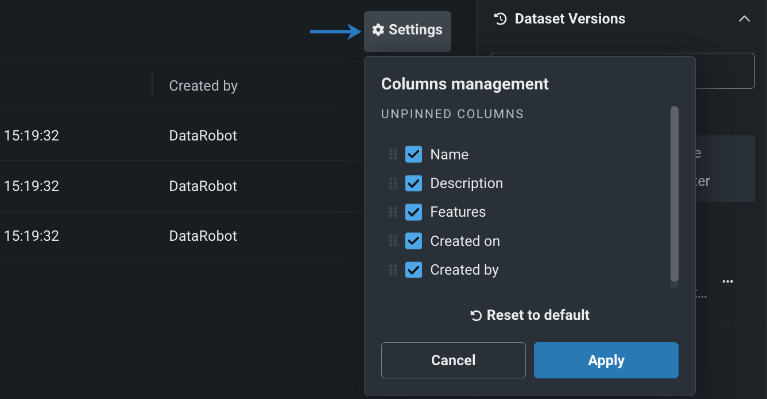The image size is (767, 399).
Task: Disable the Description column checkbox
Action: point(414,183)
